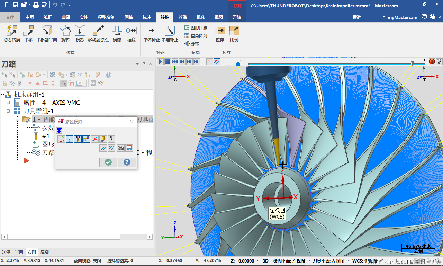Toggle the trace mode pencil button
This screenshot has width=443, height=266.
tap(209, 62)
